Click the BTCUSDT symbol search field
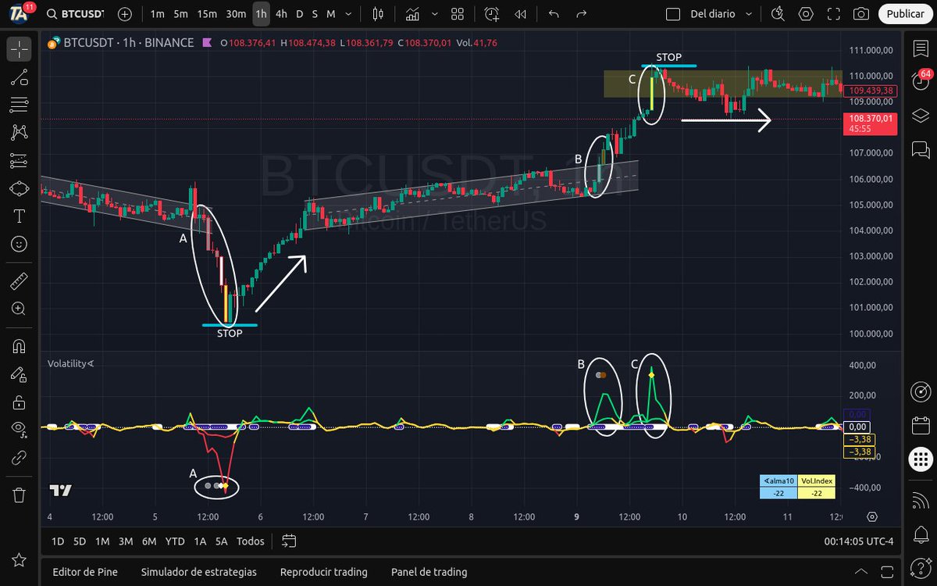 click(x=77, y=14)
